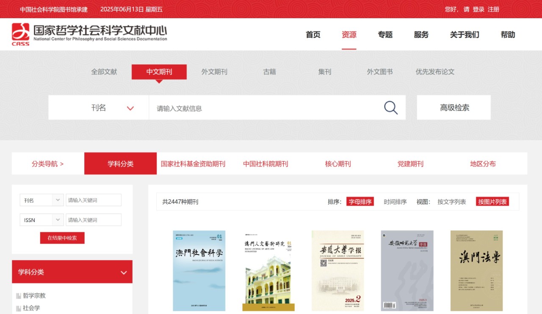Switch view to 按文字列表
The image size is (542, 314).
pyautogui.click(x=452, y=202)
